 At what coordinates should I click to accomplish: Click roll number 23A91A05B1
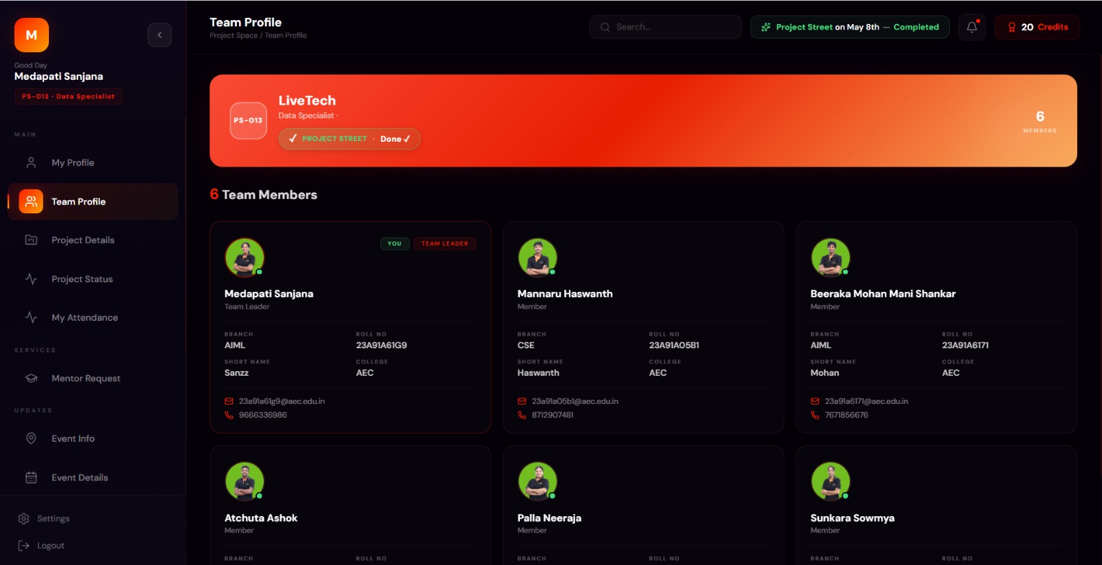(x=674, y=345)
